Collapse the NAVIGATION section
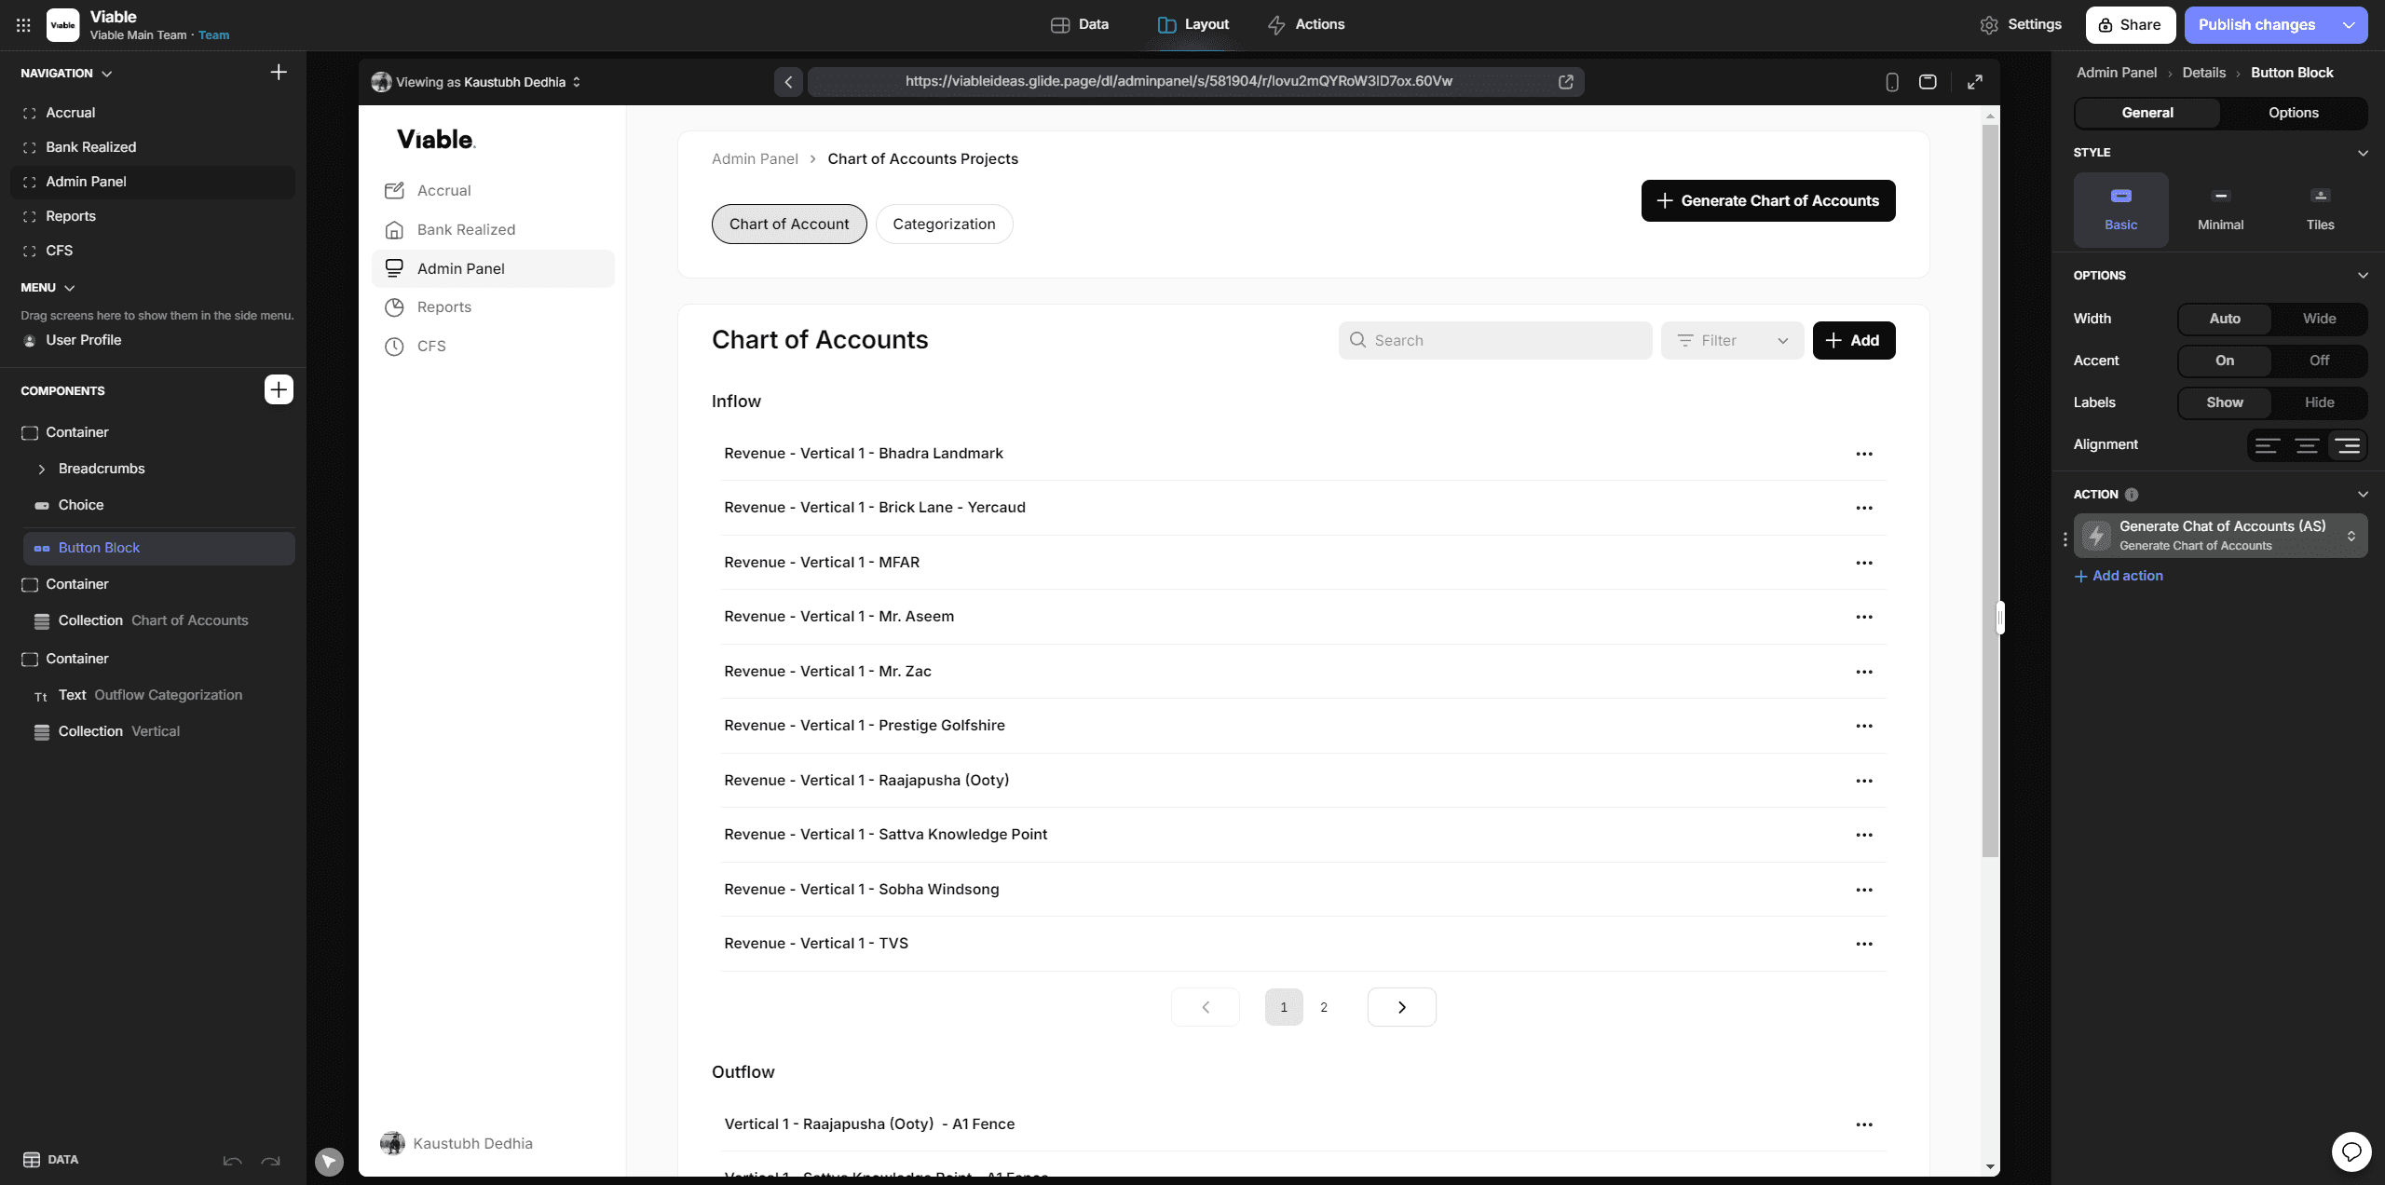 (x=106, y=74)
